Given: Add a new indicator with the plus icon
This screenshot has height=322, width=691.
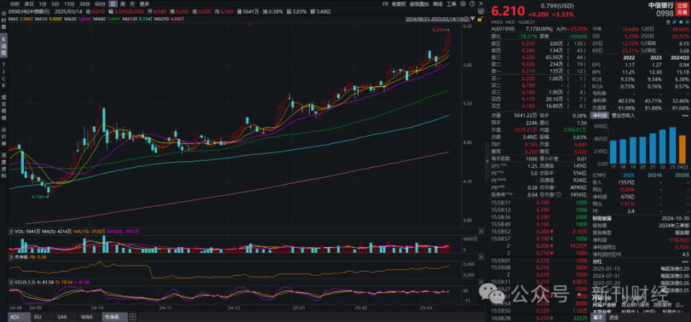Looking at the screenshot, I should pos(132,316).
